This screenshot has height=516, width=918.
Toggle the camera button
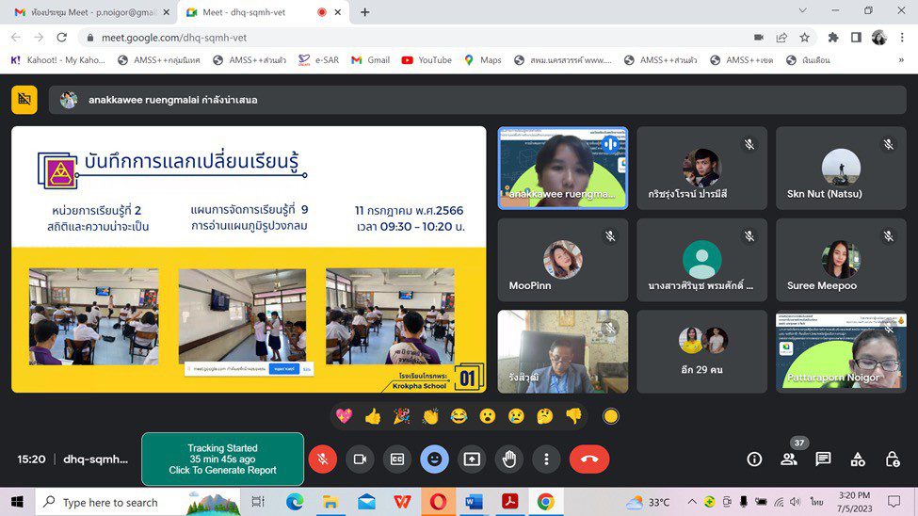point(360,460)
